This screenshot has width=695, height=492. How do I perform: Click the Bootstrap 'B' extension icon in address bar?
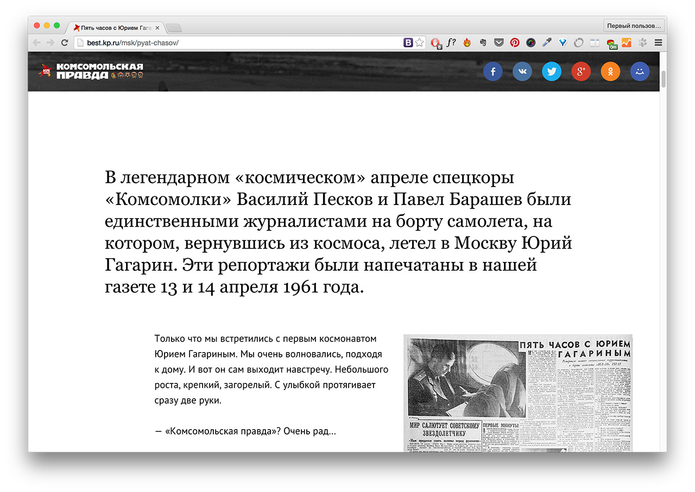coord(408,43)
